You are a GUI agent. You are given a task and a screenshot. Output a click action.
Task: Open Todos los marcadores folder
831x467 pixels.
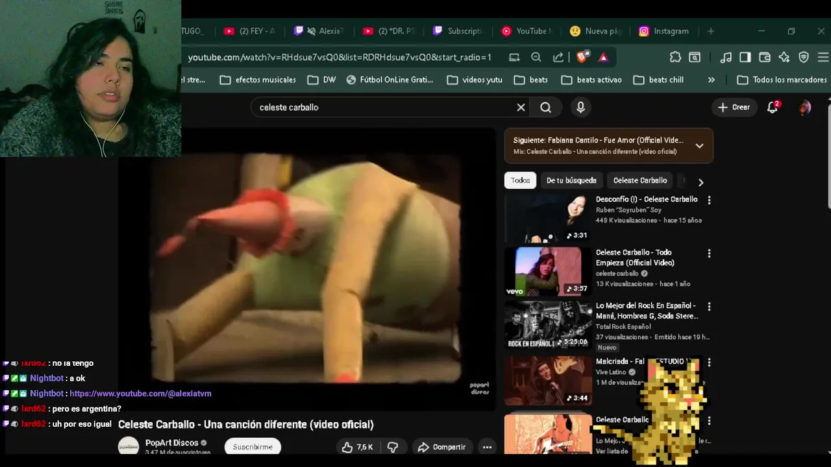tap(782, 80)
